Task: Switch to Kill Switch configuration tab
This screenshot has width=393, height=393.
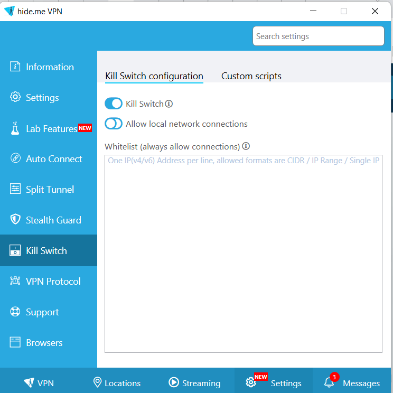Action: tap(154, 76)
